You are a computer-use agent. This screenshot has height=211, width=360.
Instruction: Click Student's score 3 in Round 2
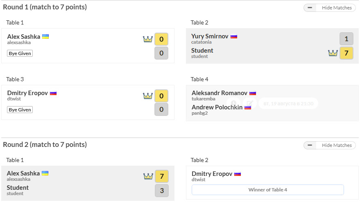pos(162,191)
